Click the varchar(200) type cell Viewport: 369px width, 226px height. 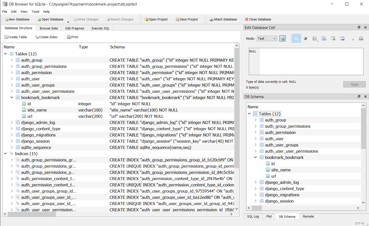(90, 116)
